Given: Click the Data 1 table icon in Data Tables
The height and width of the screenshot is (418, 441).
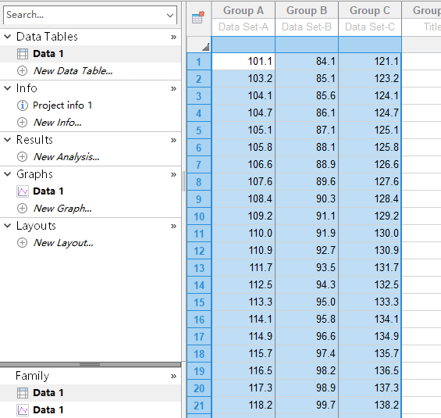Looking at the screenshot, I should click(23, 54).
